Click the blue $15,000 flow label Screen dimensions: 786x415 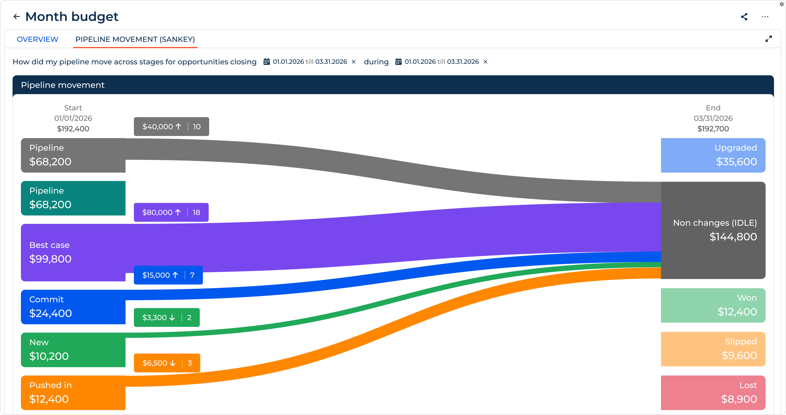coord(169,275)
